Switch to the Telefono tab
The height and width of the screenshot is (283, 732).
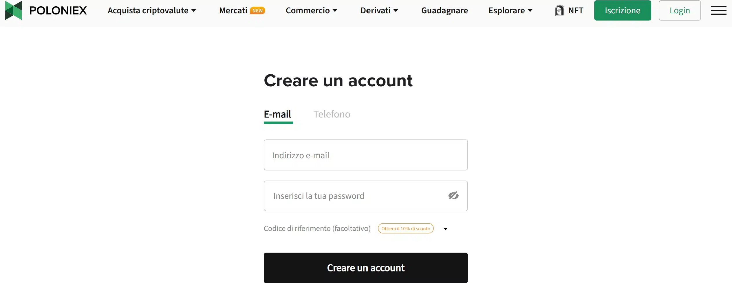[332, 114]
